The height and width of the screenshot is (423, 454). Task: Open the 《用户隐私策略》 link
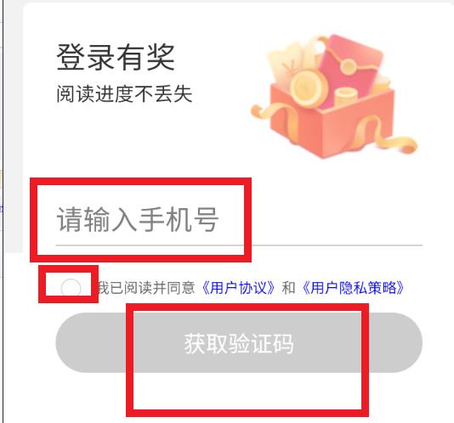click(353, 288)
